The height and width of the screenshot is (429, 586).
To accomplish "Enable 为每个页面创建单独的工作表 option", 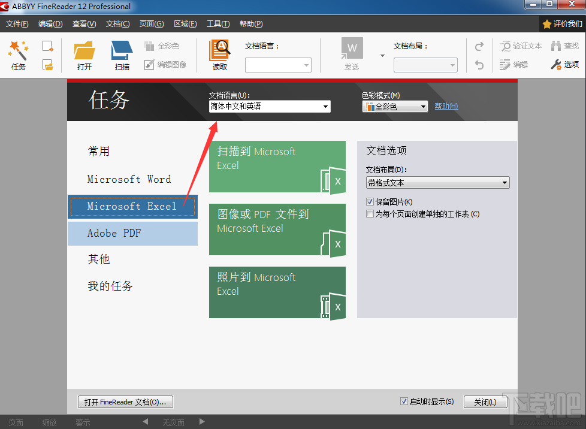I will pos(370,213).
